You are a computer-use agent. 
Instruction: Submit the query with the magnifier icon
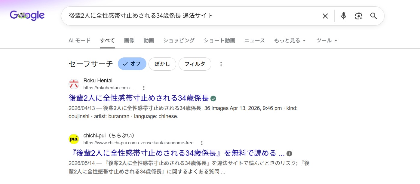point(373,16)
